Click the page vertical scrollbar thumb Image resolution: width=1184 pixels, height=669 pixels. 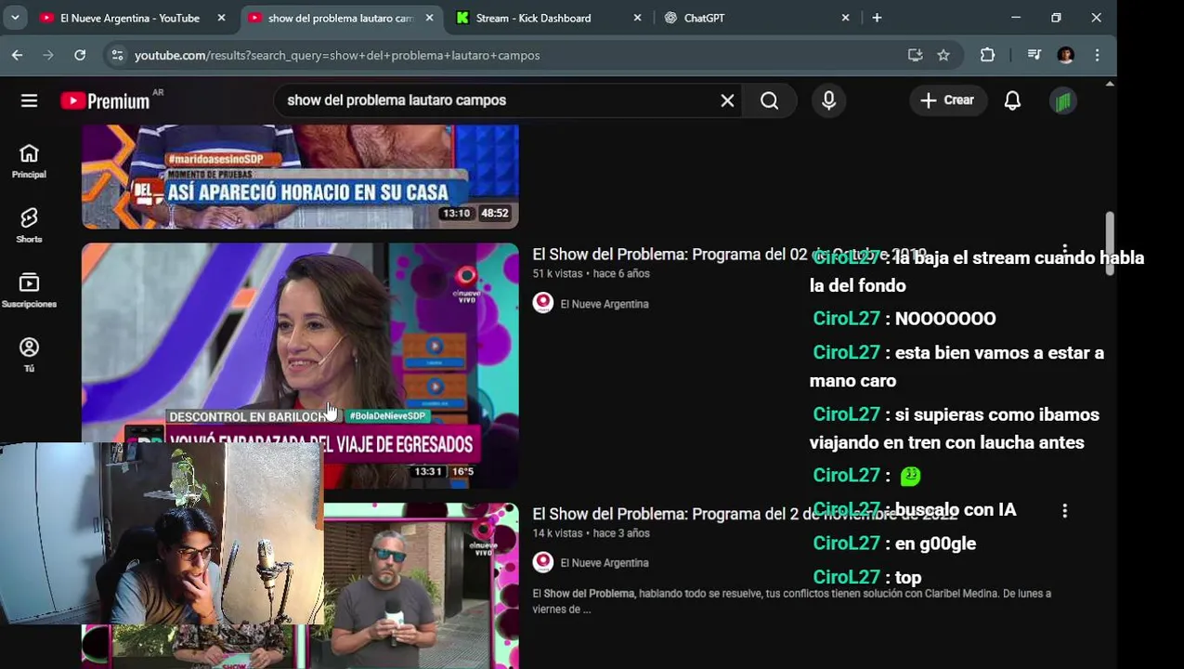click(1110, 243)
